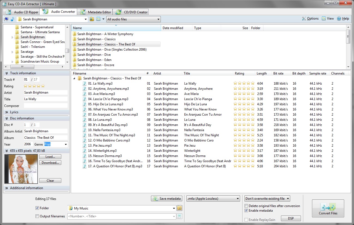This screenshot has width=354, height=225.
Task: Open the Metadata Editor tab
Action: pyautogui.click(x=96, y=12)
